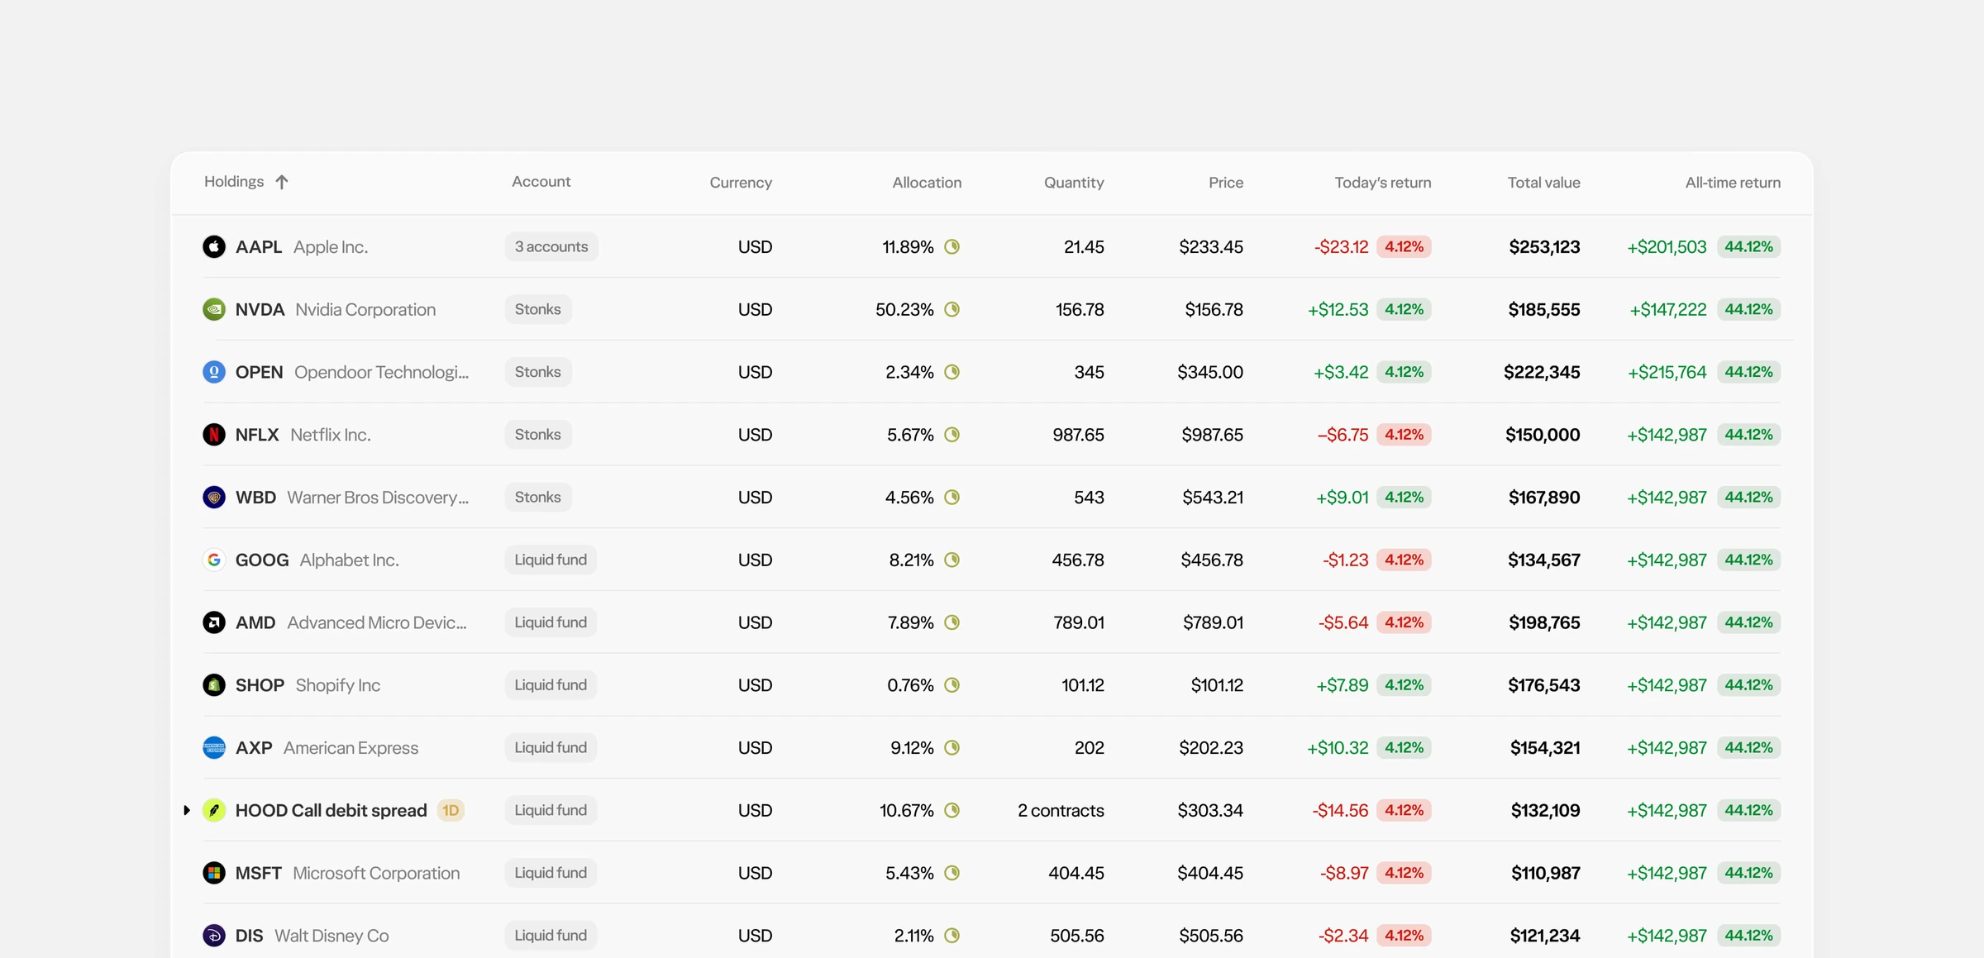Click the AMD logo icon
The image size is (1984, 958).
tap(214, 622)
